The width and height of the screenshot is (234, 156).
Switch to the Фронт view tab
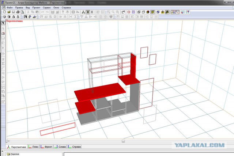[x=46, y=147]
